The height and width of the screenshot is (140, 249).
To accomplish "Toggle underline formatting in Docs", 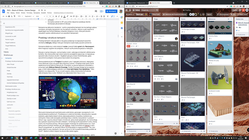I will pyautogui.click(x=62, y=16).
